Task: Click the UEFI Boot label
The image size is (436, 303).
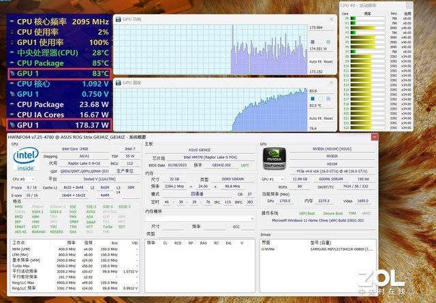Action: point(307,214)
